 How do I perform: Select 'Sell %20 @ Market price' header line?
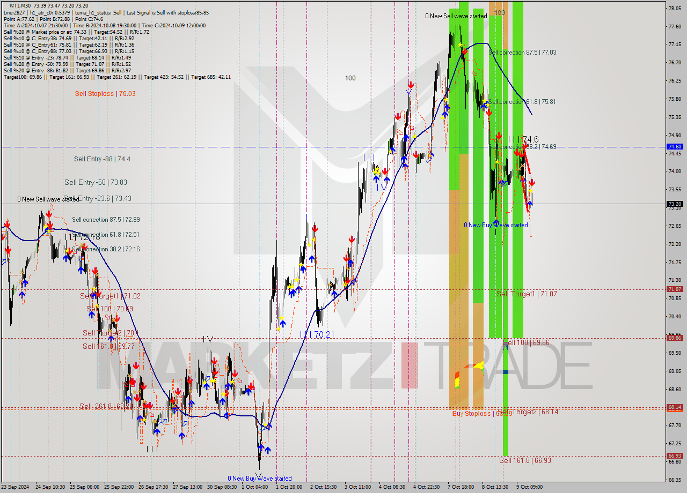76,32
